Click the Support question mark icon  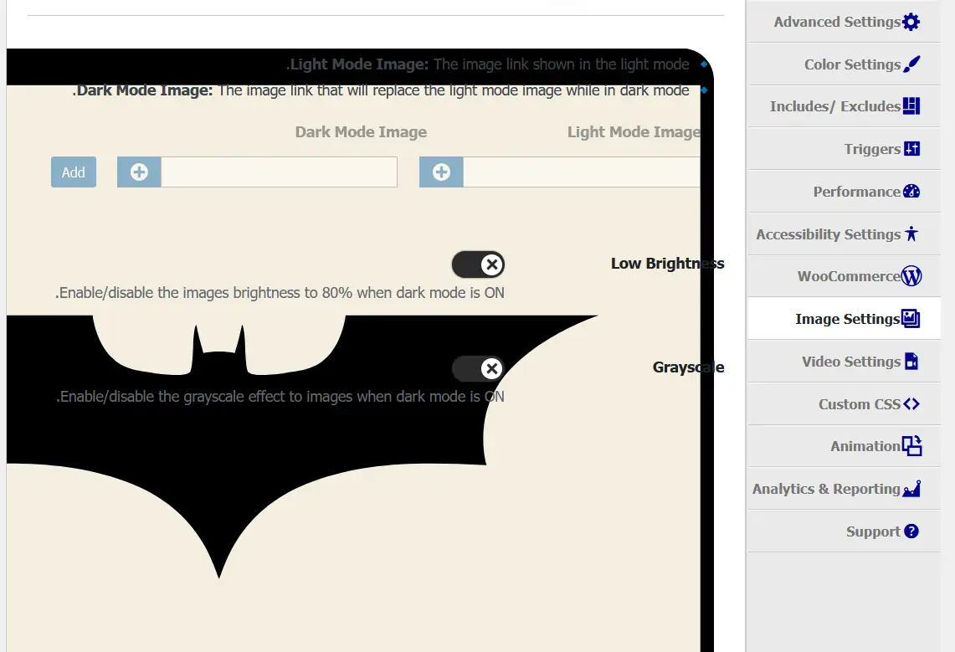911,531
